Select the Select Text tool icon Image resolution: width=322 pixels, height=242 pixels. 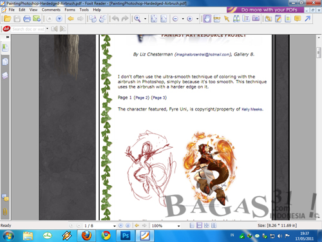tap(217, 19)
